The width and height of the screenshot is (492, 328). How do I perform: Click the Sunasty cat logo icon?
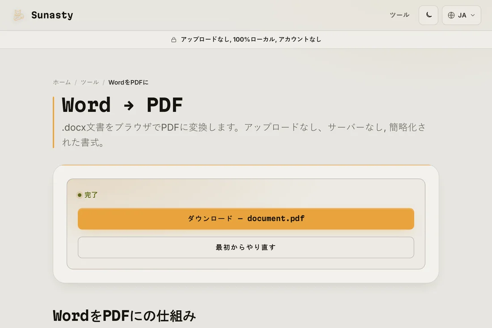click(18, 15)
